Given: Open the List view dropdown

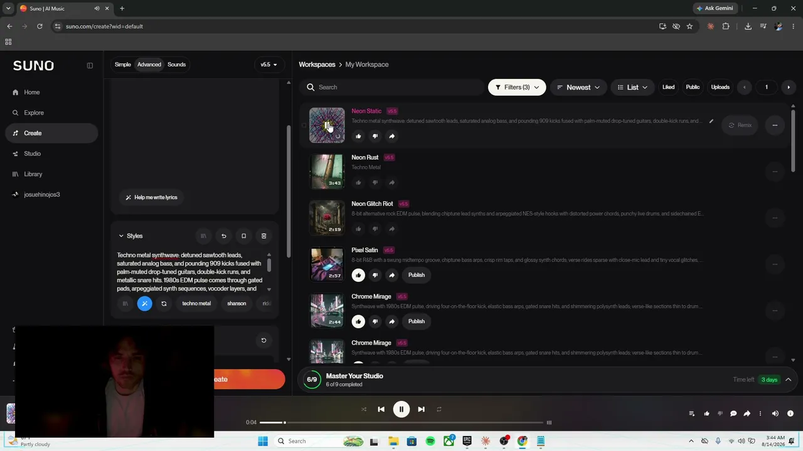Looking at the screenshot, I should pyautogui.click(x=632, y=88).
